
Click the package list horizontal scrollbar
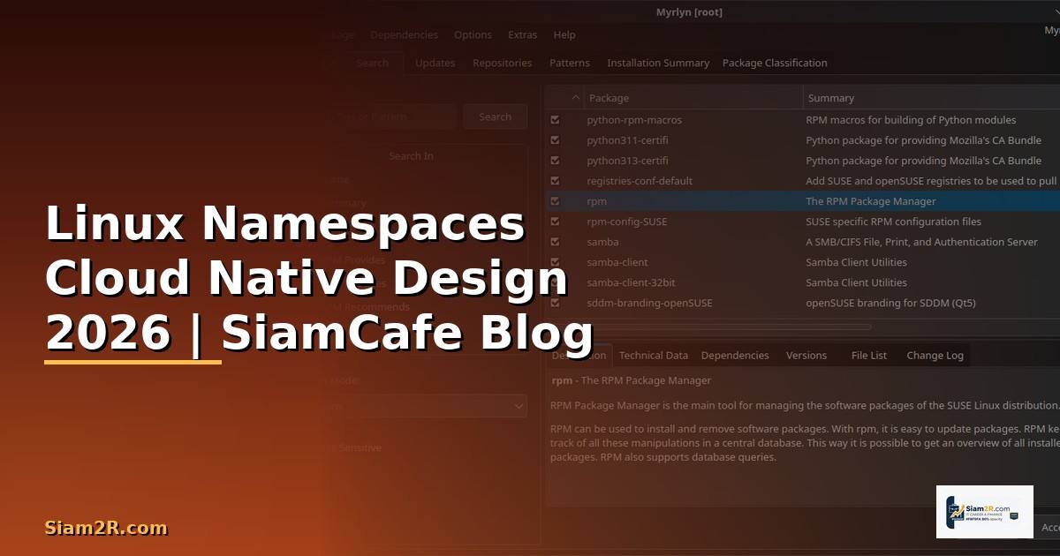pos(709,327)
